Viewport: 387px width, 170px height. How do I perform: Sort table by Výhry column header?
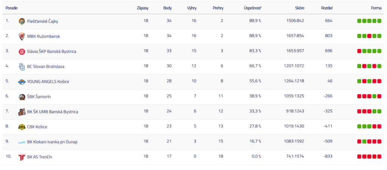(x=192, y=8)
